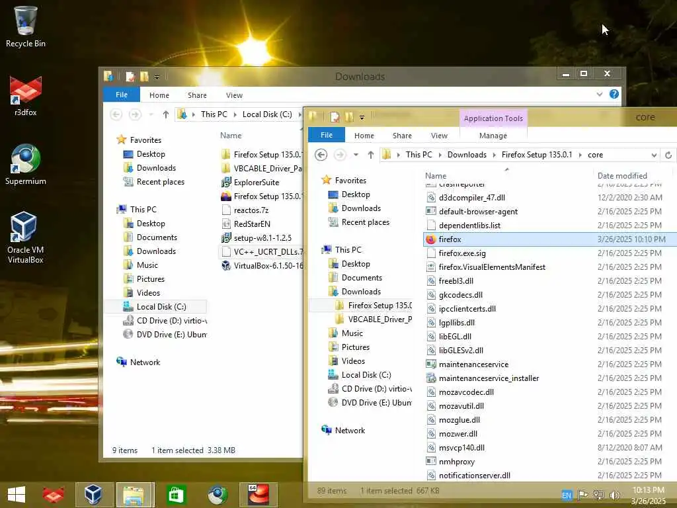Image resolution: width=677 pixels, height=508 pixels.
Task: Expand the path arrow after This PC in core address bar
Action: tap(440, 155)
